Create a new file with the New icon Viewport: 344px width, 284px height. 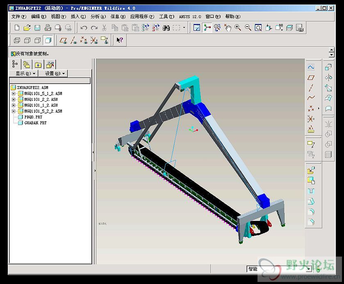(x=17, y=27)
